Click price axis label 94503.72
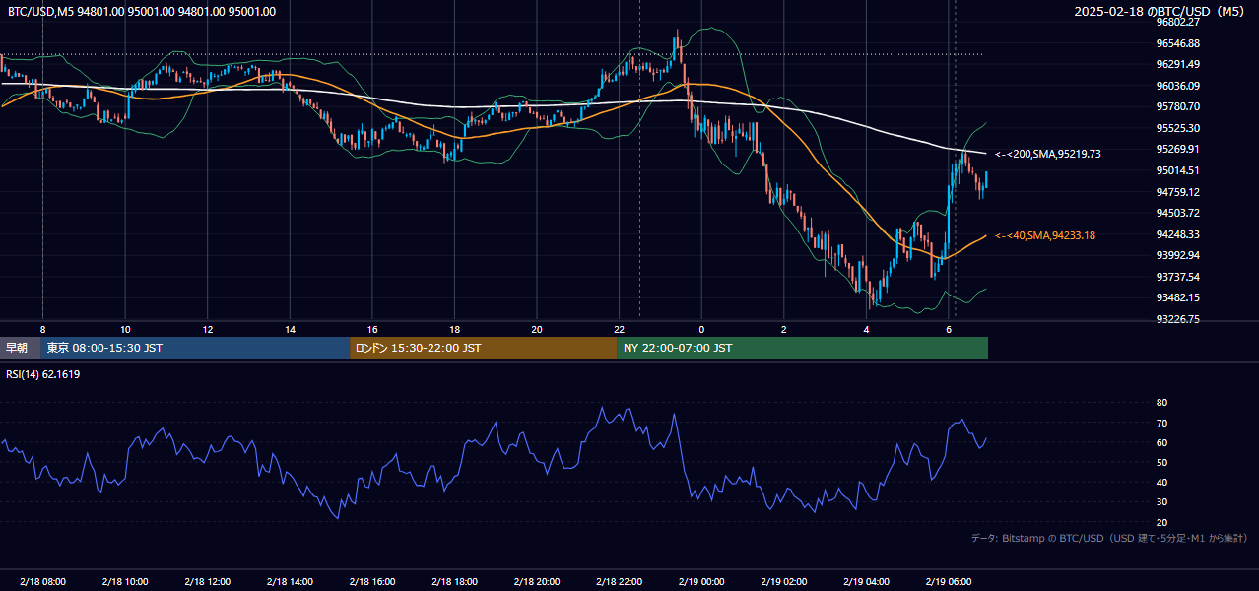This screenshot has height=591, width=1259. (1178, 213)
